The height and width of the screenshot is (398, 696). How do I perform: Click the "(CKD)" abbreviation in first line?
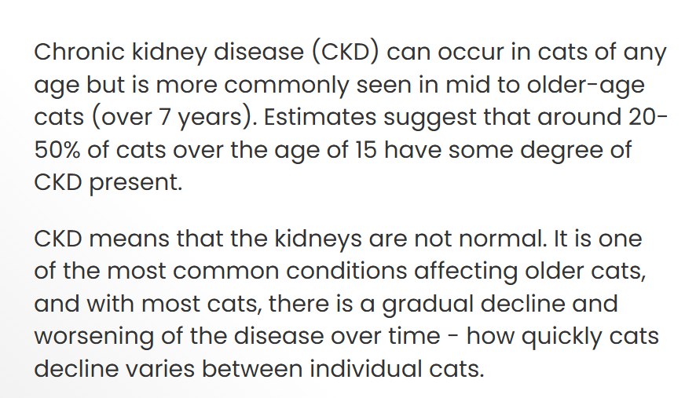[346, 53]
